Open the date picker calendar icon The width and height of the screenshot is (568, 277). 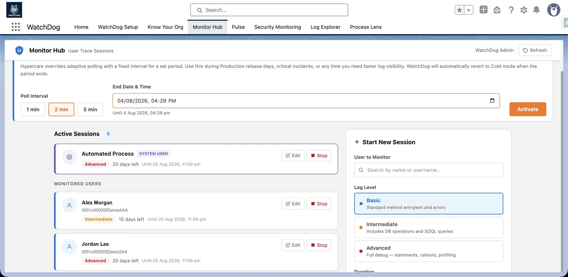pos(492,101)
